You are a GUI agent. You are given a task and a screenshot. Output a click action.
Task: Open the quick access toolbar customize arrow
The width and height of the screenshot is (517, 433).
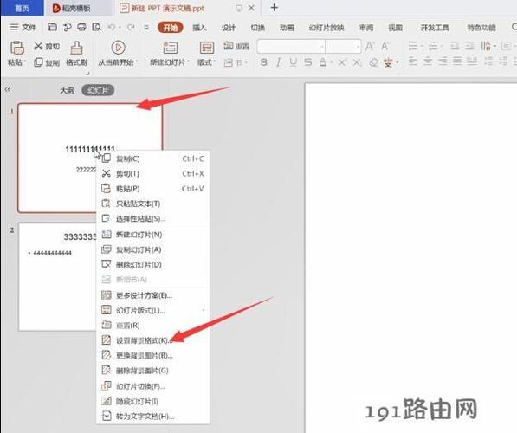pos(146,28)
